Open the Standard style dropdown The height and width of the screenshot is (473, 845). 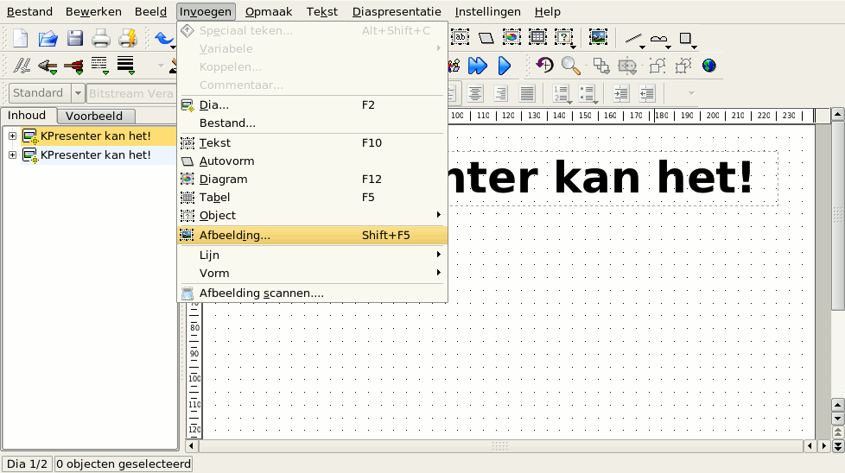pos(78,93)
